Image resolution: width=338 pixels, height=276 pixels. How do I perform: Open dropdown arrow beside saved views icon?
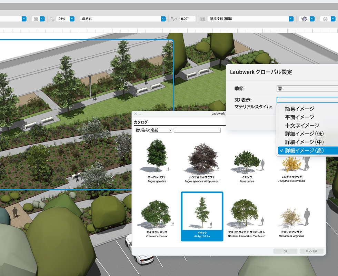(42, 19)
